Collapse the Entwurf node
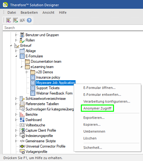The height and width of the screenshot is (161, 143). [x=11, y=46]
